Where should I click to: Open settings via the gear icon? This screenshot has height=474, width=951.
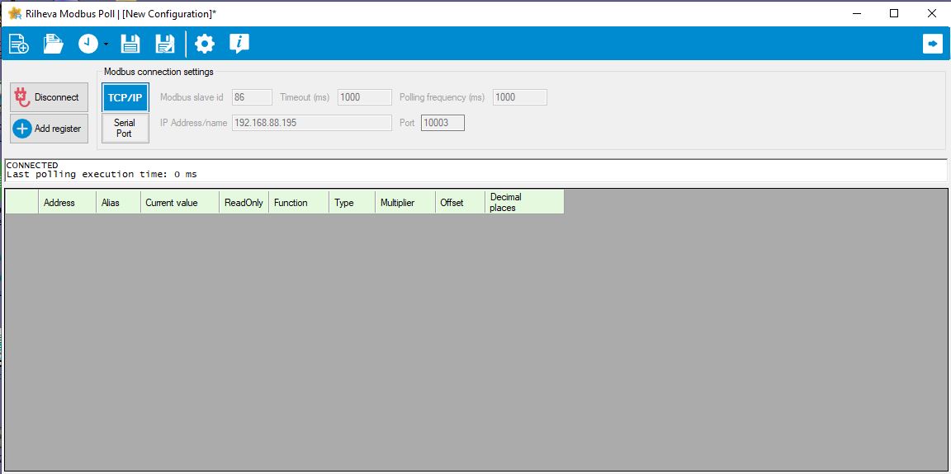[205, 44]
